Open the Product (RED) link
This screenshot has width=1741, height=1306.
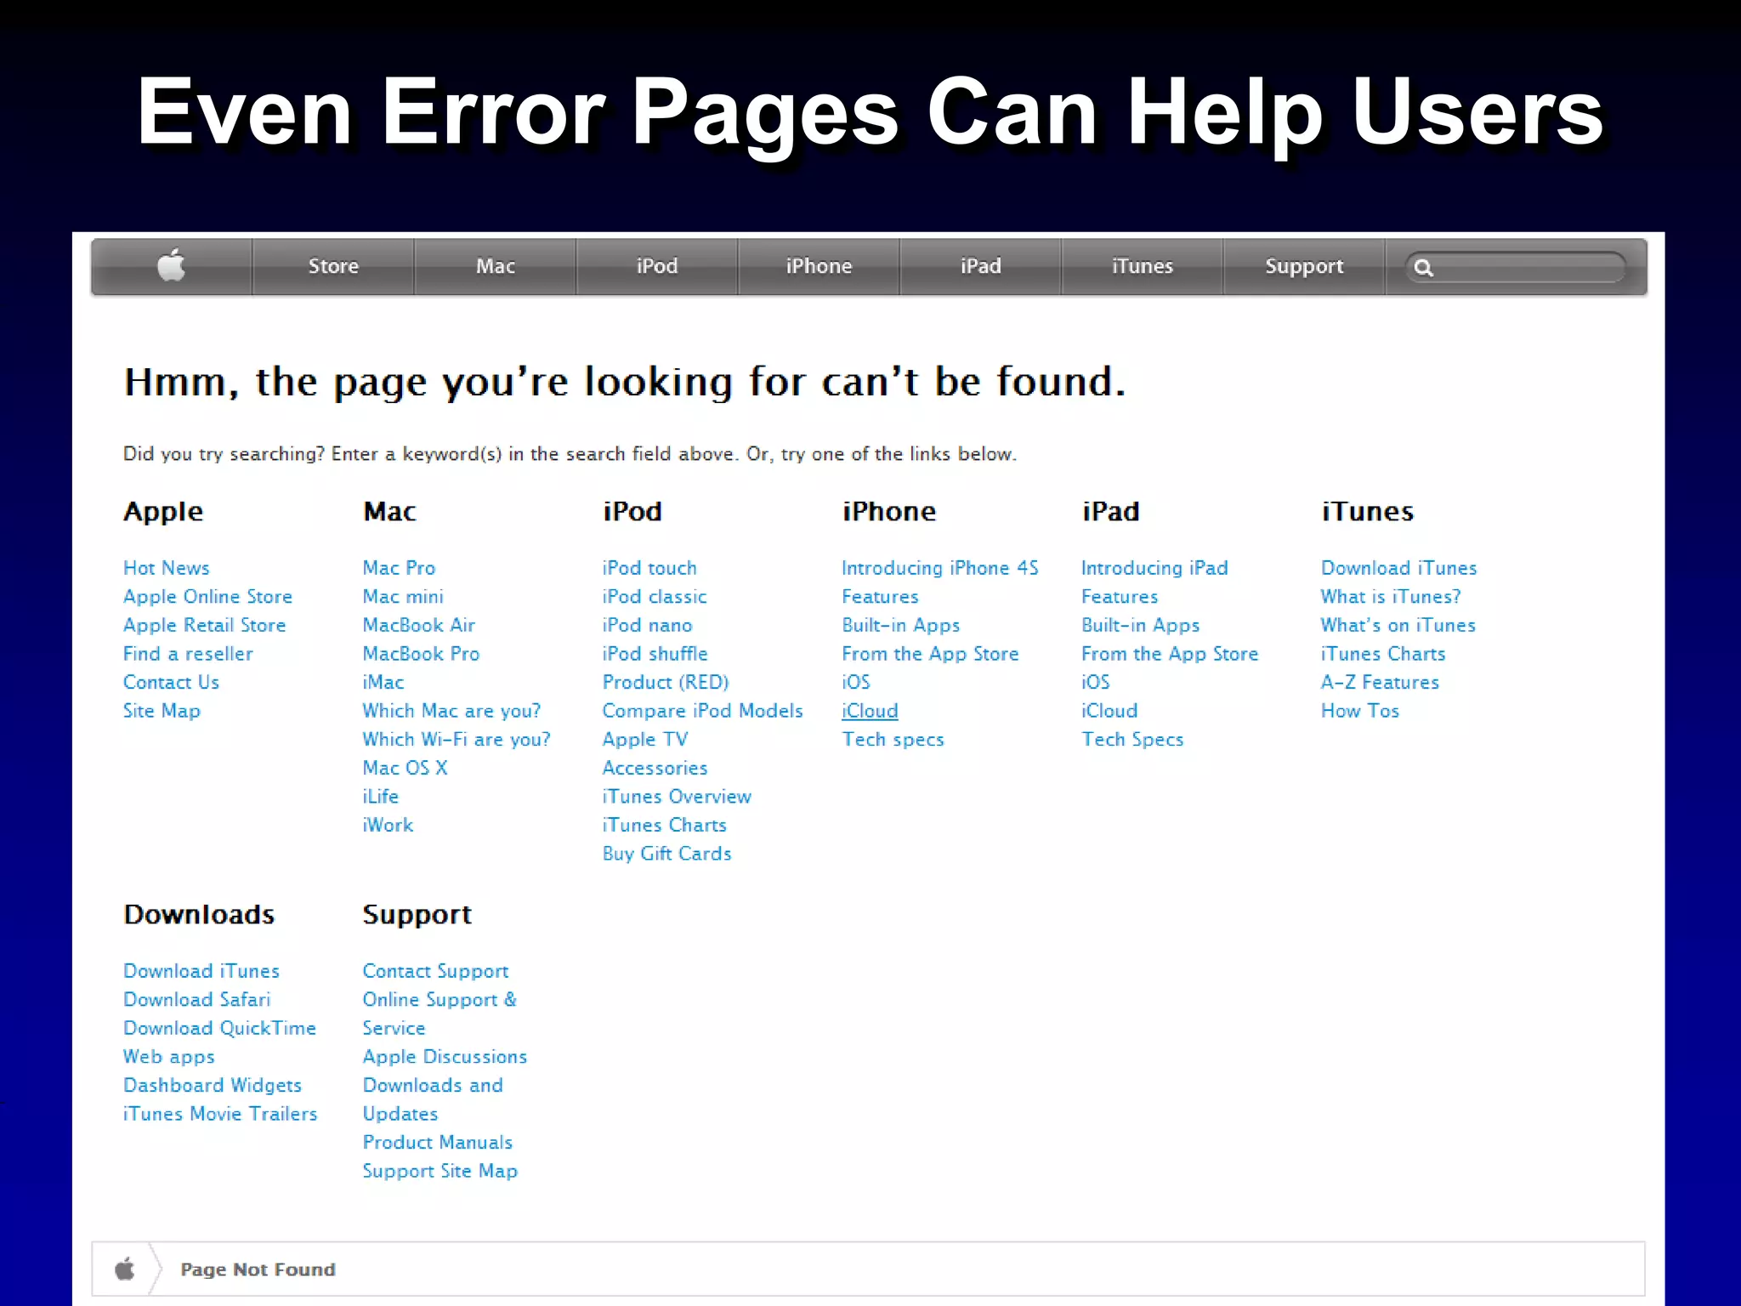coord(666,682)
